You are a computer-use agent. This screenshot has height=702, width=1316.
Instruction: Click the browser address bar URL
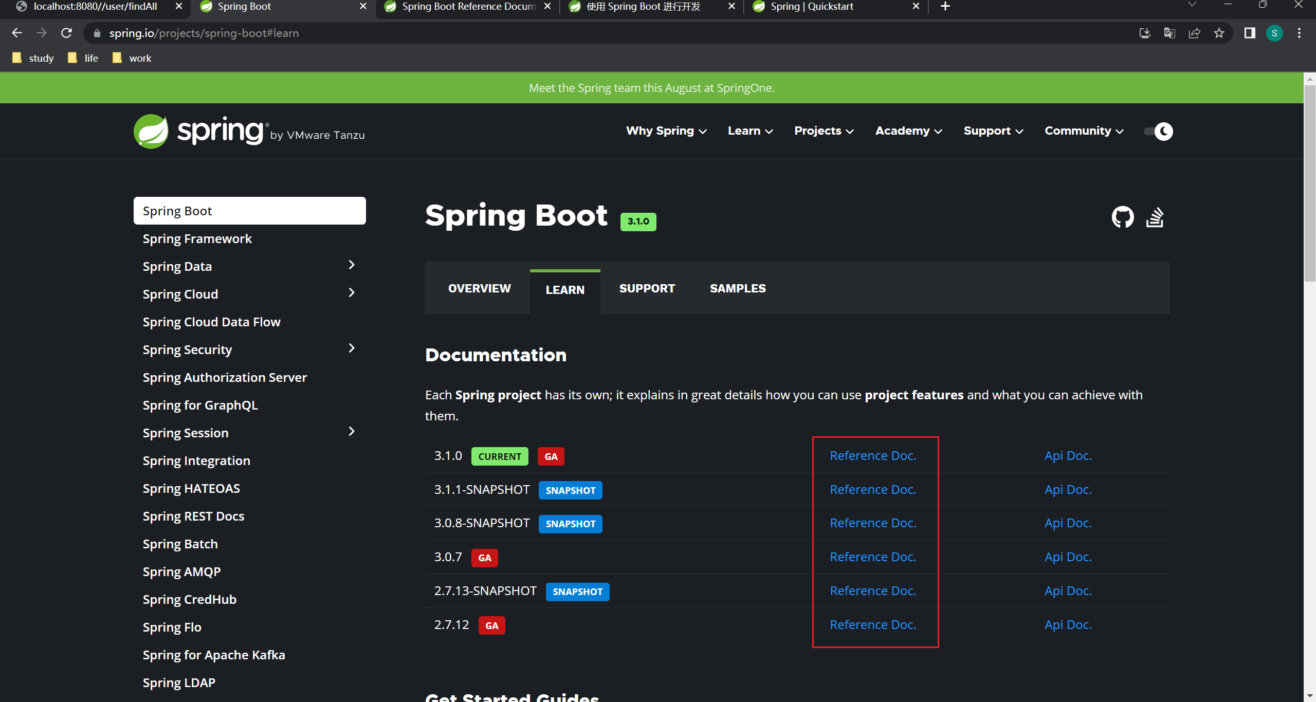[x=204, y=33]
